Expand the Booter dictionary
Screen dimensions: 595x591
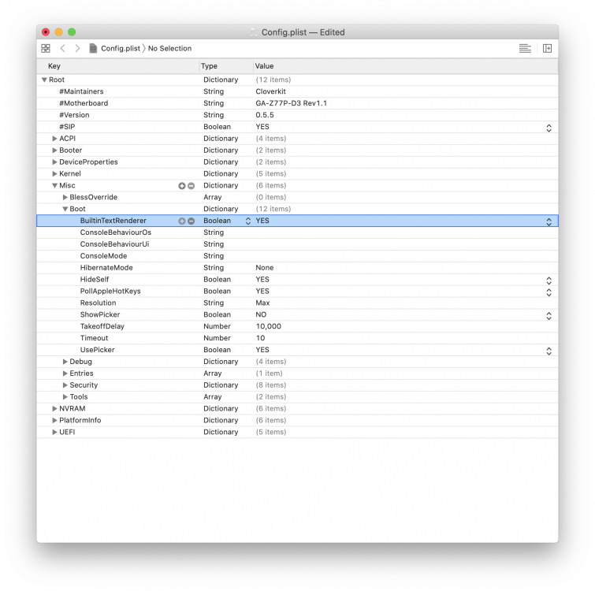(54, 151)
